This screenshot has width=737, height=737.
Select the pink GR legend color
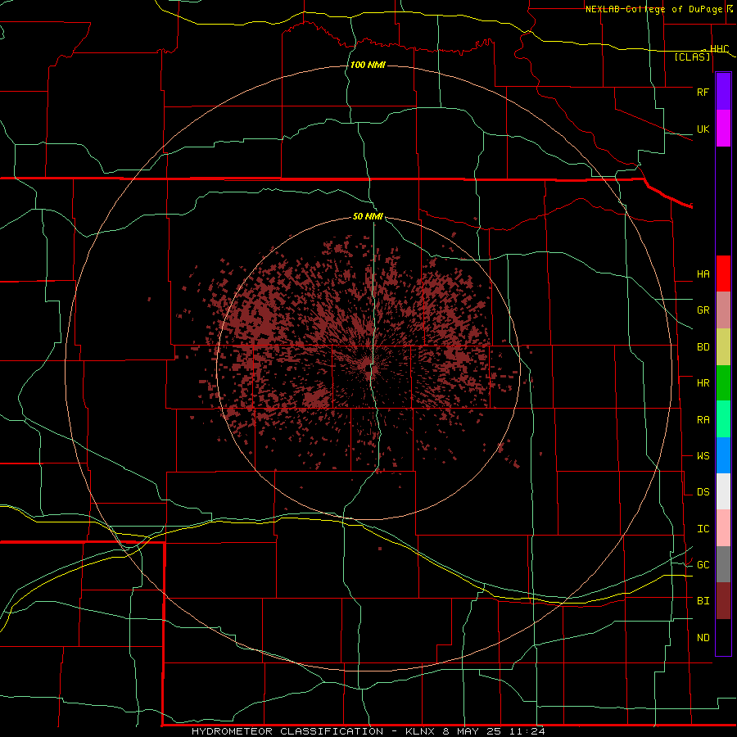(723, 310)
